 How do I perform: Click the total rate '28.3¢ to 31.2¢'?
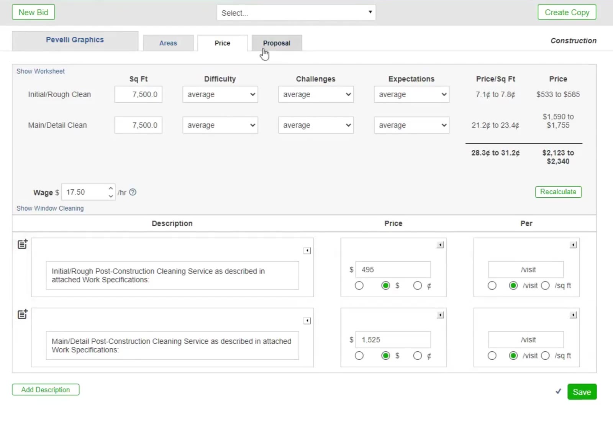coord(495,153)
